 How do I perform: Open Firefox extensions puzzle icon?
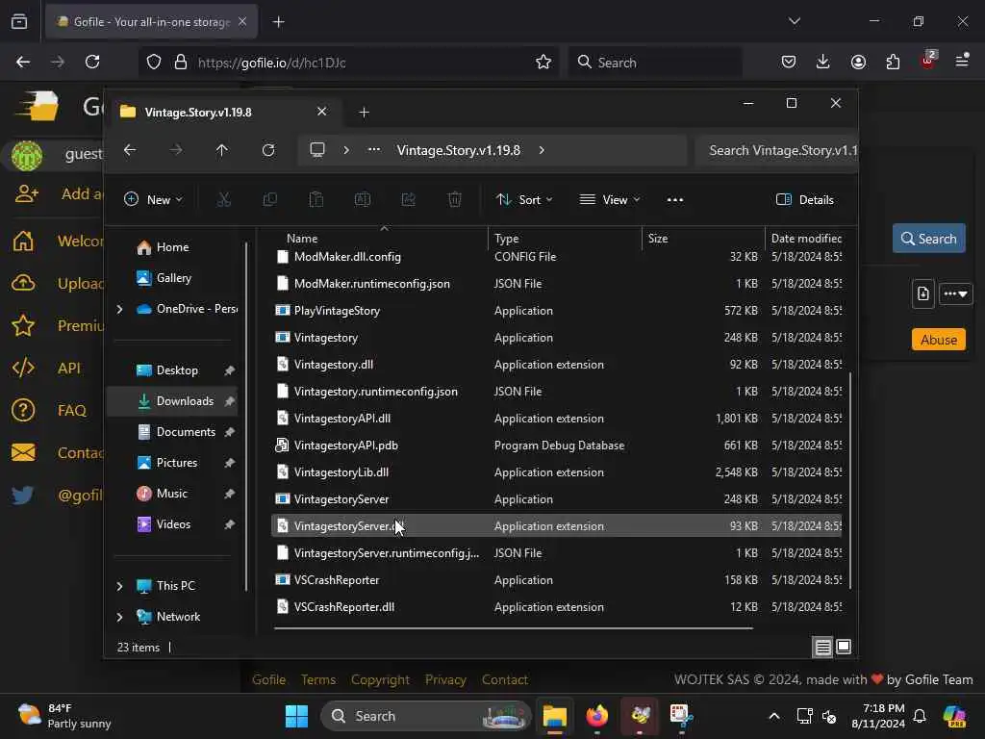893,62
